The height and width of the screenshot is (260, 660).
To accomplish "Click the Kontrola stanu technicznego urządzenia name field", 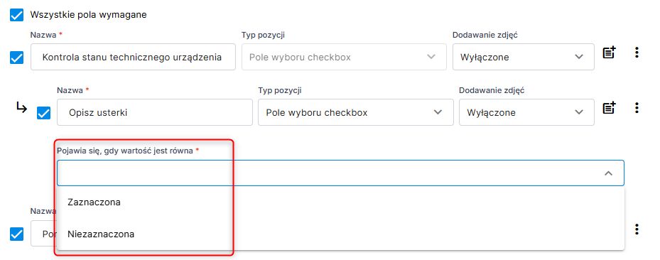I will [133, 57].
